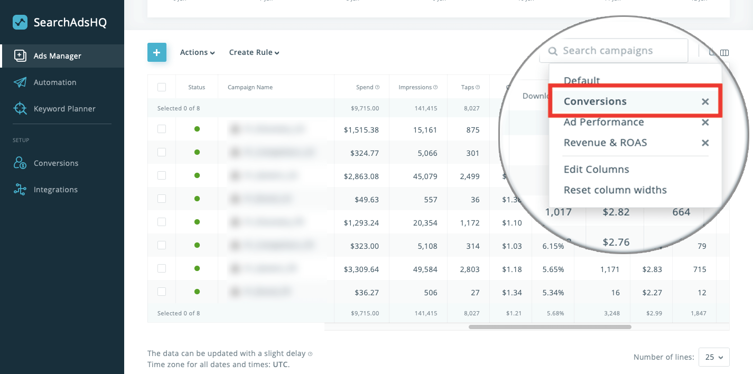The image size is (753, 374).
Task: Check the first campaign row checkbox
Action: pos(162,129)
